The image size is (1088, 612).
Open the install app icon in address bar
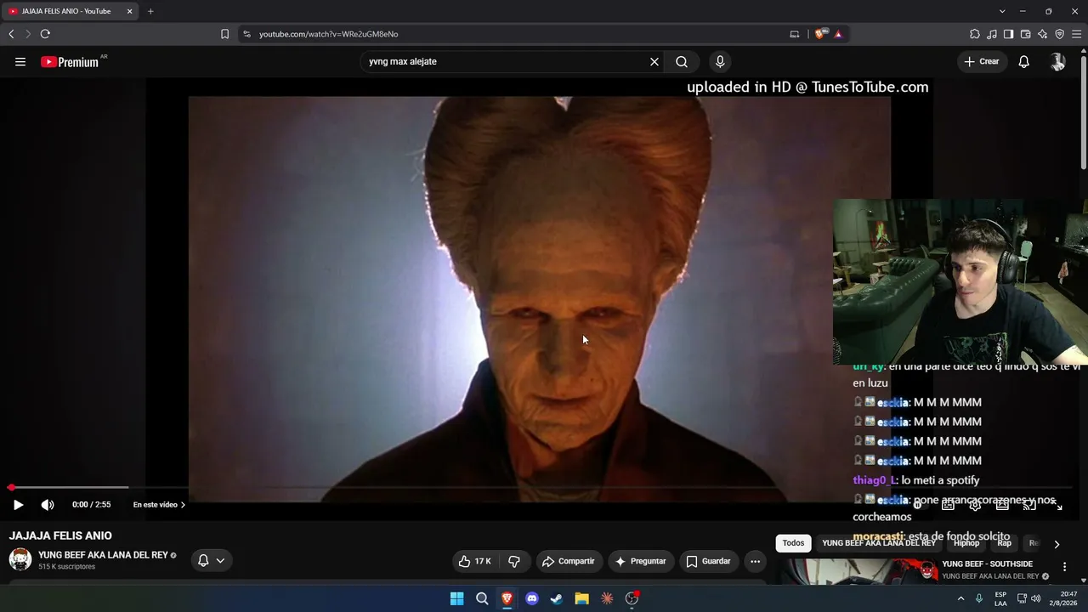[x=795, y=34]
